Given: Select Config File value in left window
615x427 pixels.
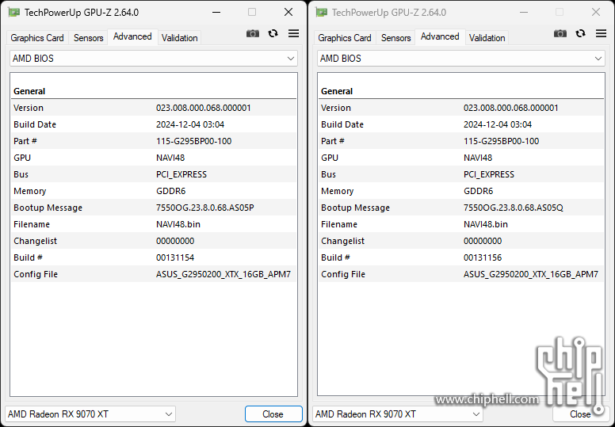Looking at the screenshot, I should 223,274.
